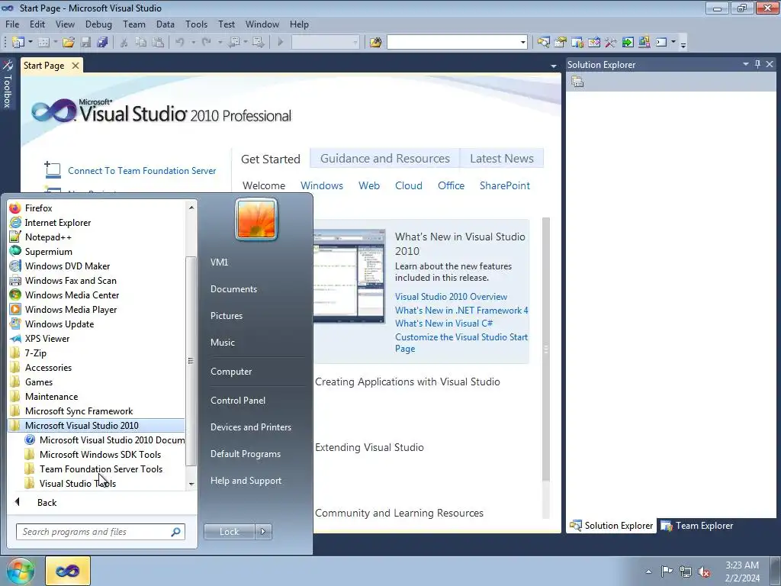This screenshot has height=586, width=781.
Task: Click the Lock button in Start menu
Action: click(x=229, y=532)
